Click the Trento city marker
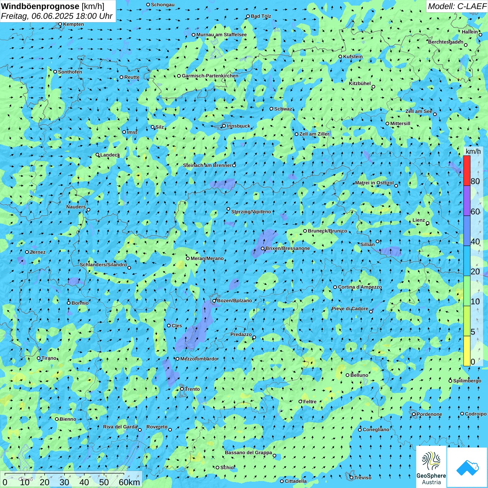 pos(182,389)
